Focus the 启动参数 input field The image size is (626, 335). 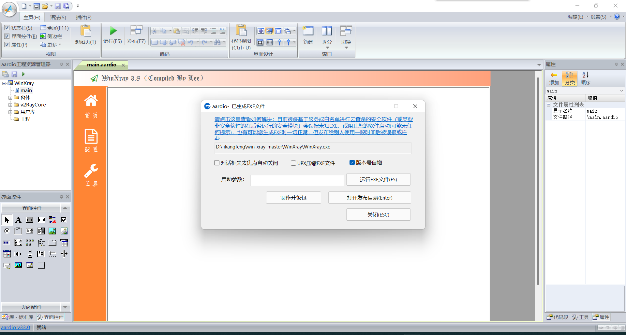point(297,180)
